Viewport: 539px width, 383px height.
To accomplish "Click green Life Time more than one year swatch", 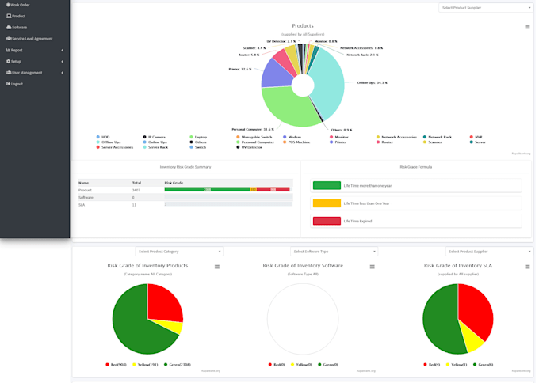I will click(x=327, y=186).
